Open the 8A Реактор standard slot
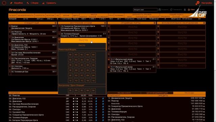216x122 pixels. pyautogui.click(x=33, y=33)
